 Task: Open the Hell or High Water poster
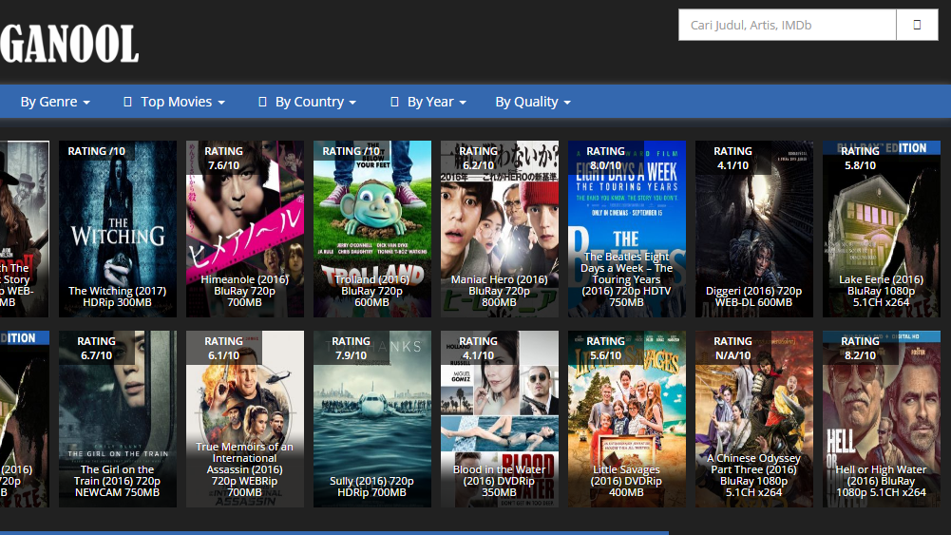pos(882,418)
